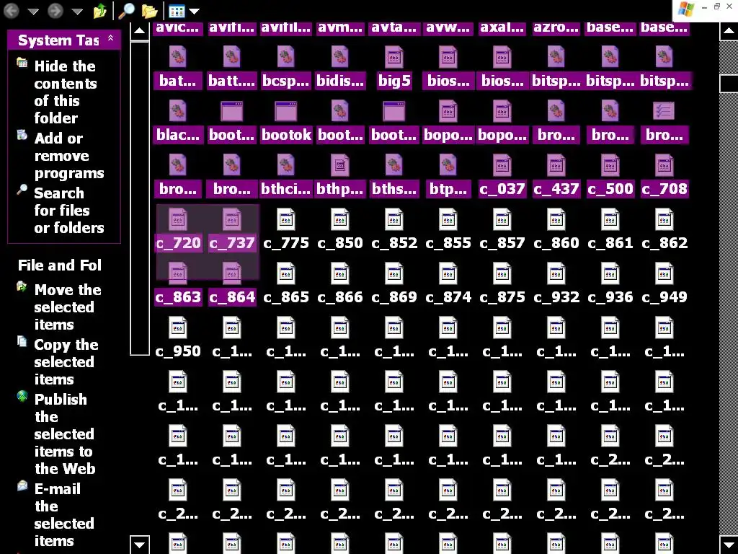Image resolution: width=738 pixels, height=554 pixels.
Task: Select the c_857 file icon
Action: (x=502, y=219)
